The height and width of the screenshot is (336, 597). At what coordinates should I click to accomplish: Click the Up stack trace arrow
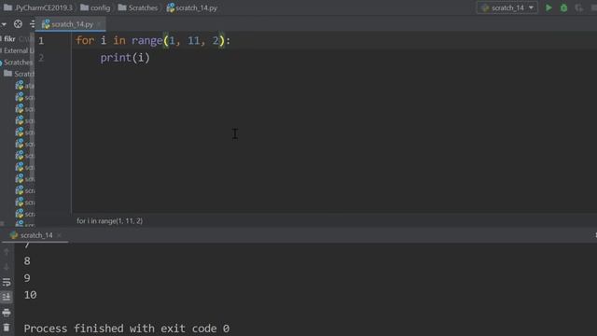pyautogui.click(x=7, y=251)
